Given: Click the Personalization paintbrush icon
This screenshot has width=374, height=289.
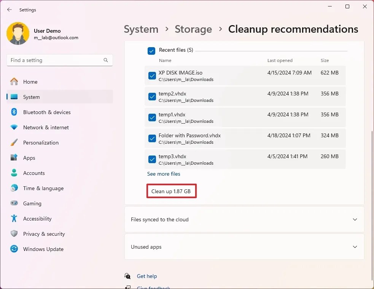Looking at the screenshot, I should coord(14,143).
